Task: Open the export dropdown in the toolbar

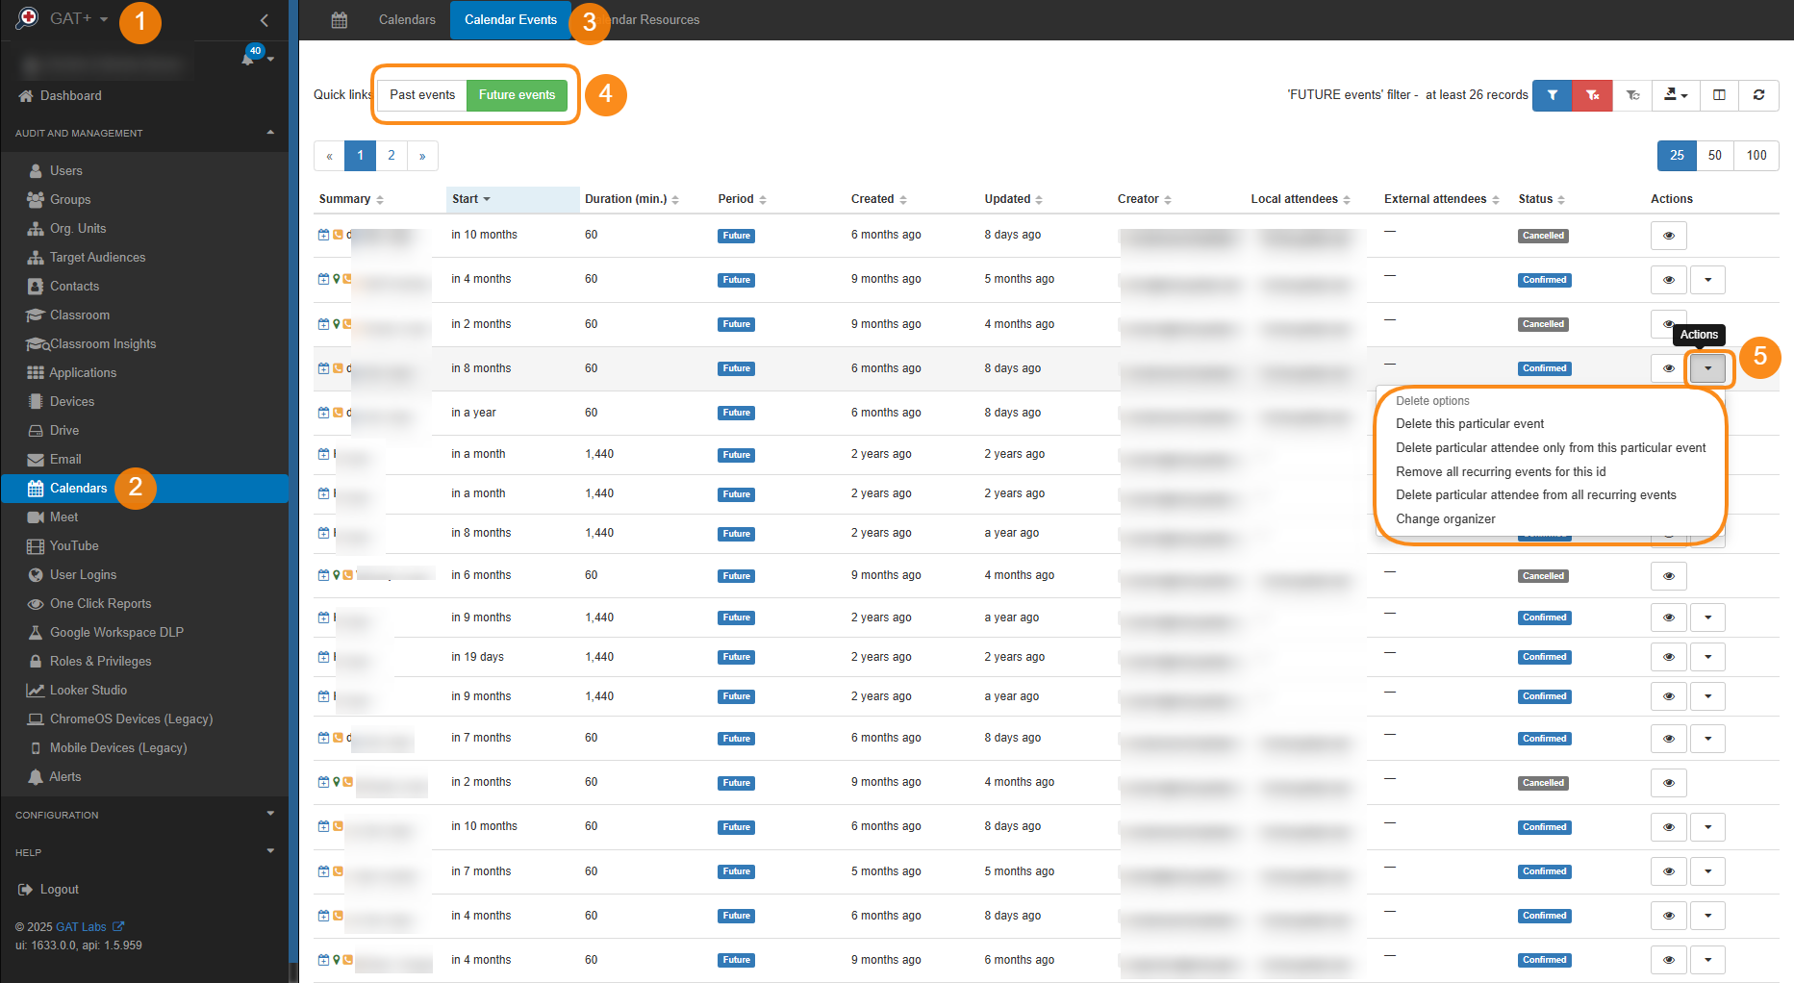Action: point(1676,95)
